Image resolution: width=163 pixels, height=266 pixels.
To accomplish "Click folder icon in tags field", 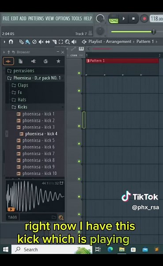I will point(54,217).
